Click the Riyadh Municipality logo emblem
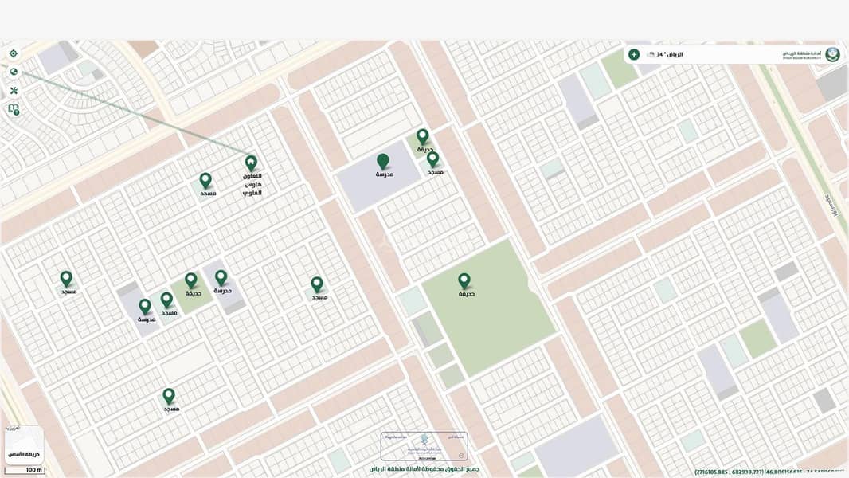Screen dimensions: 849x478 833,54
